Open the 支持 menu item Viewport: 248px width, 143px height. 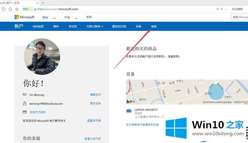pyautogui.click(x=89, y=17)
